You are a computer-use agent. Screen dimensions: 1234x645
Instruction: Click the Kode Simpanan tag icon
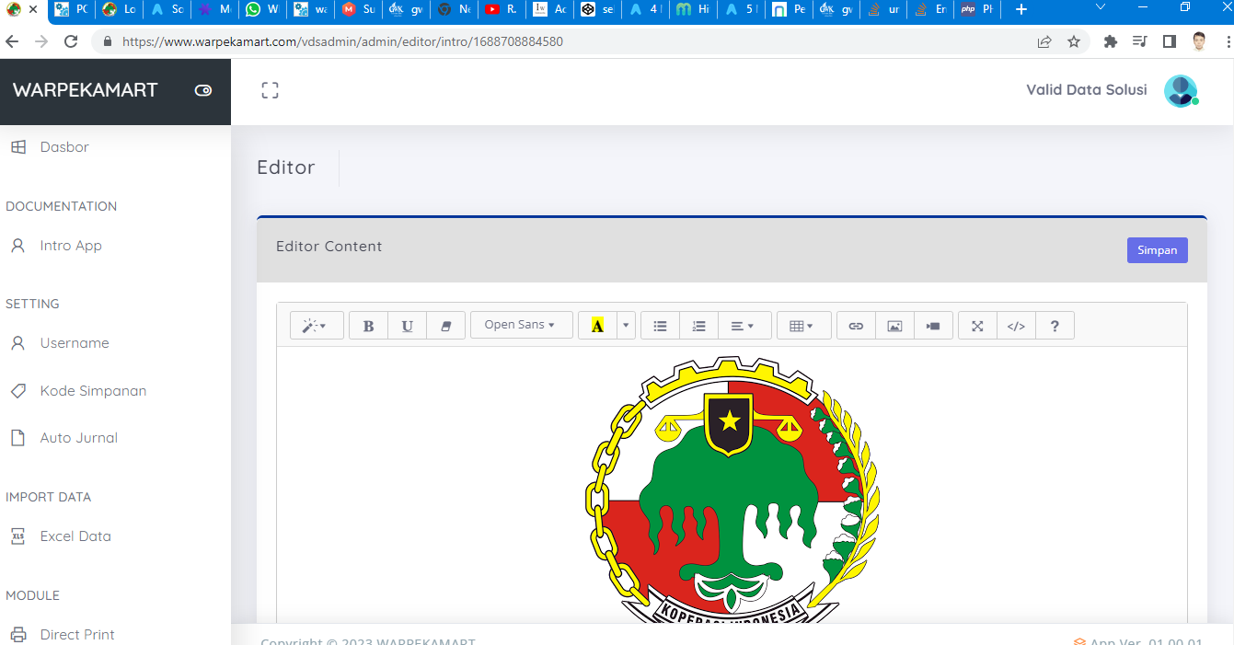17,391
